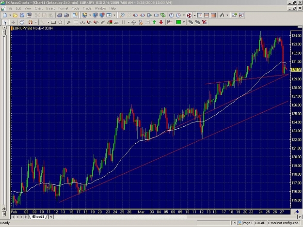Open dropdown next to the round red target icon
Image resolution: width=303 pixels, height=227 pixels.
coord(194,15)
